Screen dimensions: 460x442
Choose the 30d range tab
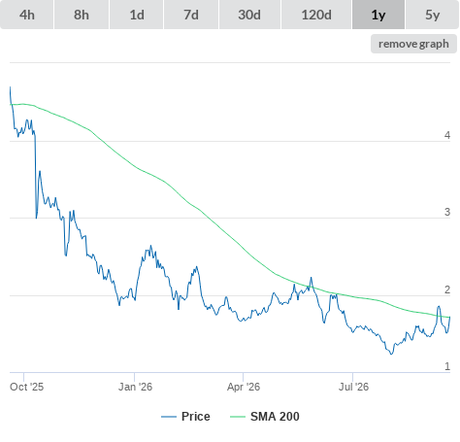(x=249, y=15)
